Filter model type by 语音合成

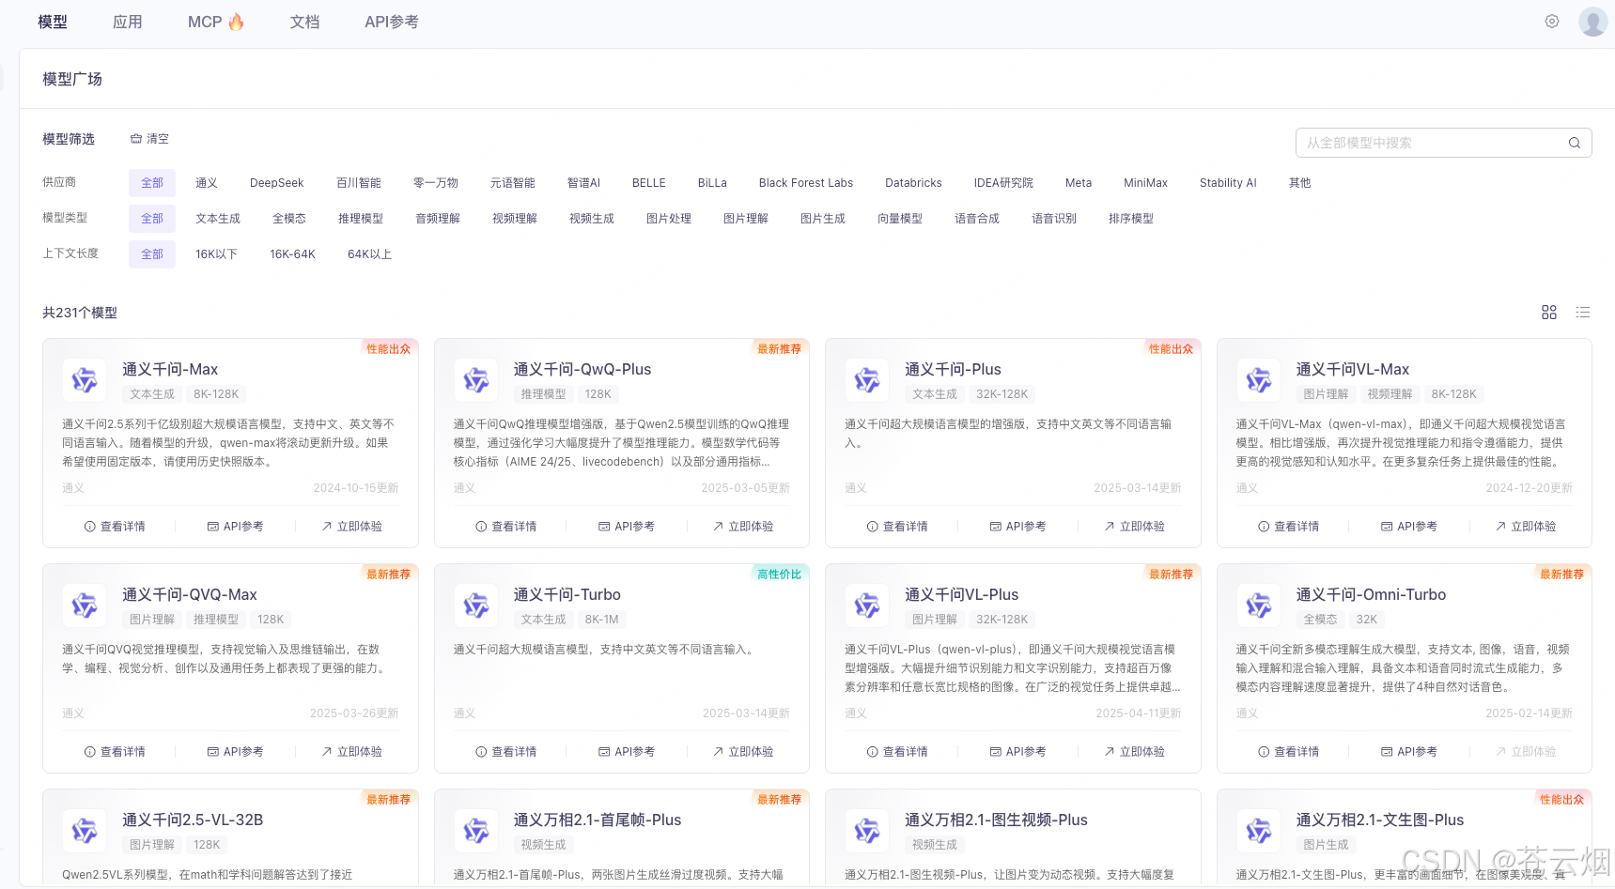pyautogui.click(x=977, y=219)
